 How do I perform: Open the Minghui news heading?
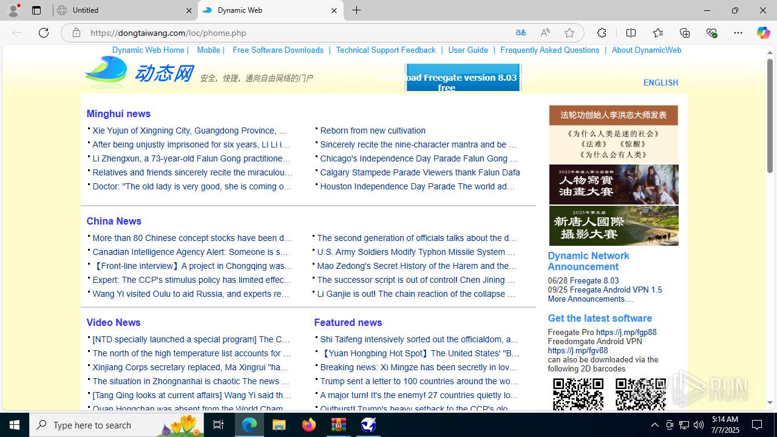click(x=118, y=113)
